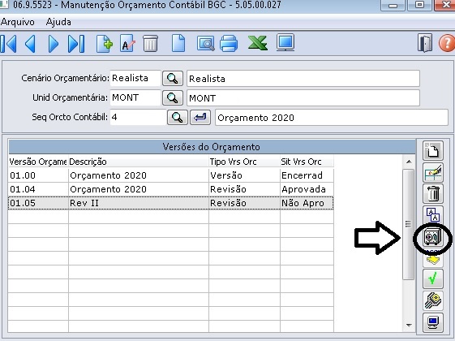Click the Versão type cell
This screenshot has height=341, width=455.
tap(244, 175)
